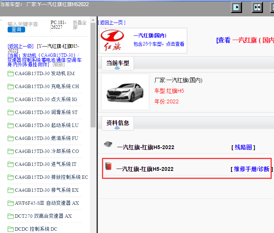Select the 当前车型 tab
Screen dimensions: 274x233
[x=118, y=64]
